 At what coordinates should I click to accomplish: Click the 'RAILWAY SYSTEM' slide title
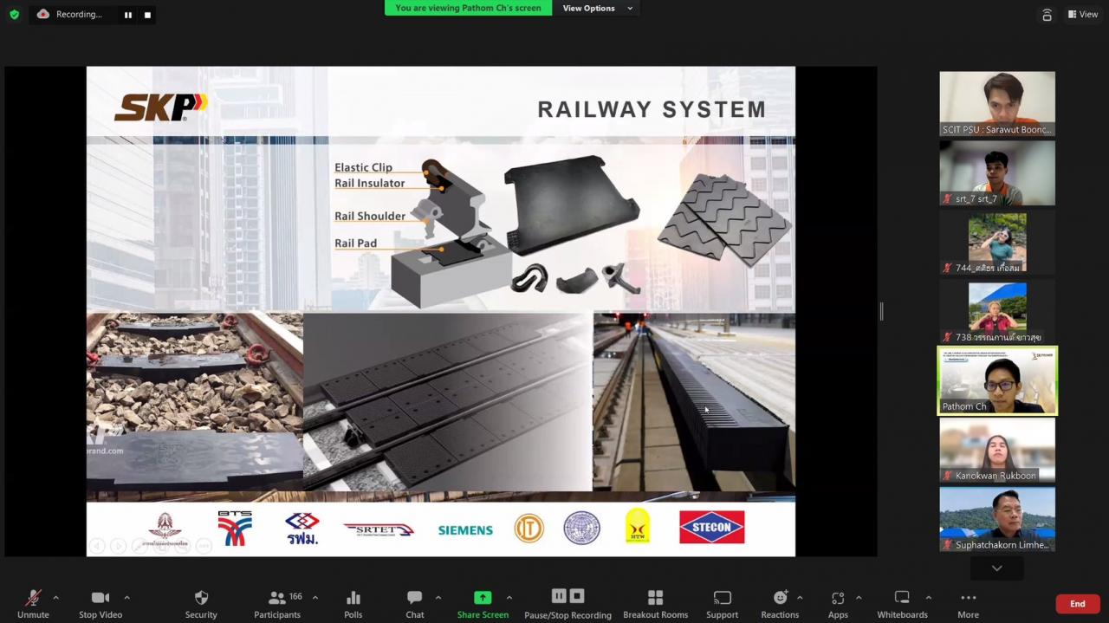click(x=652, y=109)
